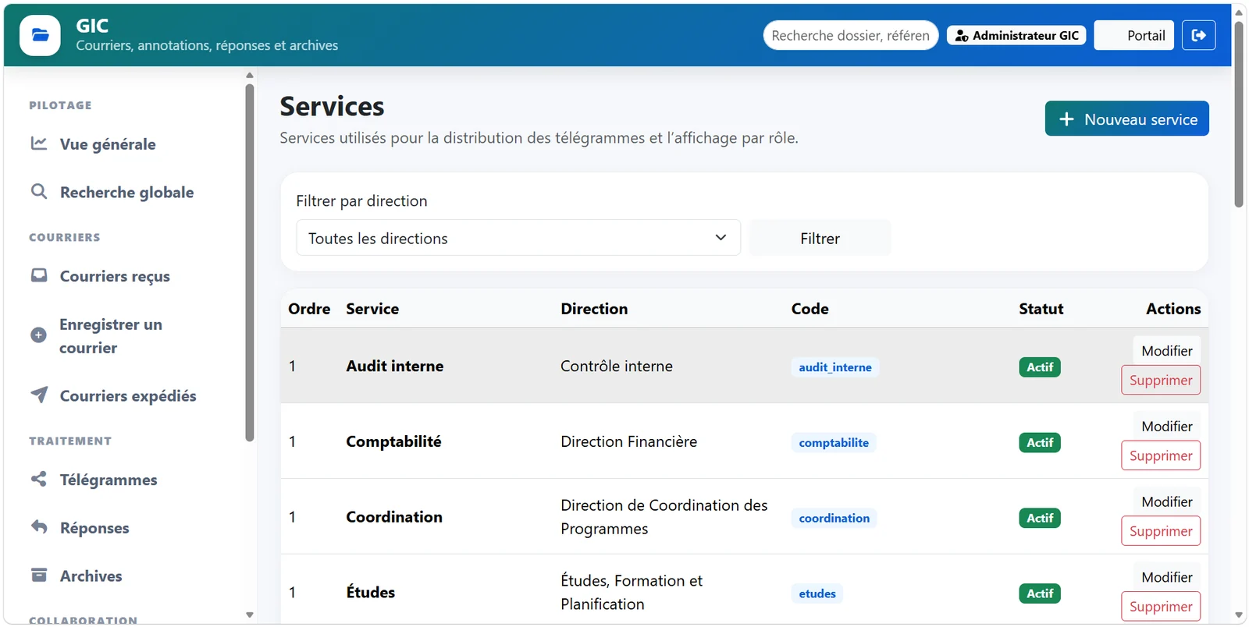Click the Archives box icon
This screenshot has width=1249, height=627.
[38, 576]
